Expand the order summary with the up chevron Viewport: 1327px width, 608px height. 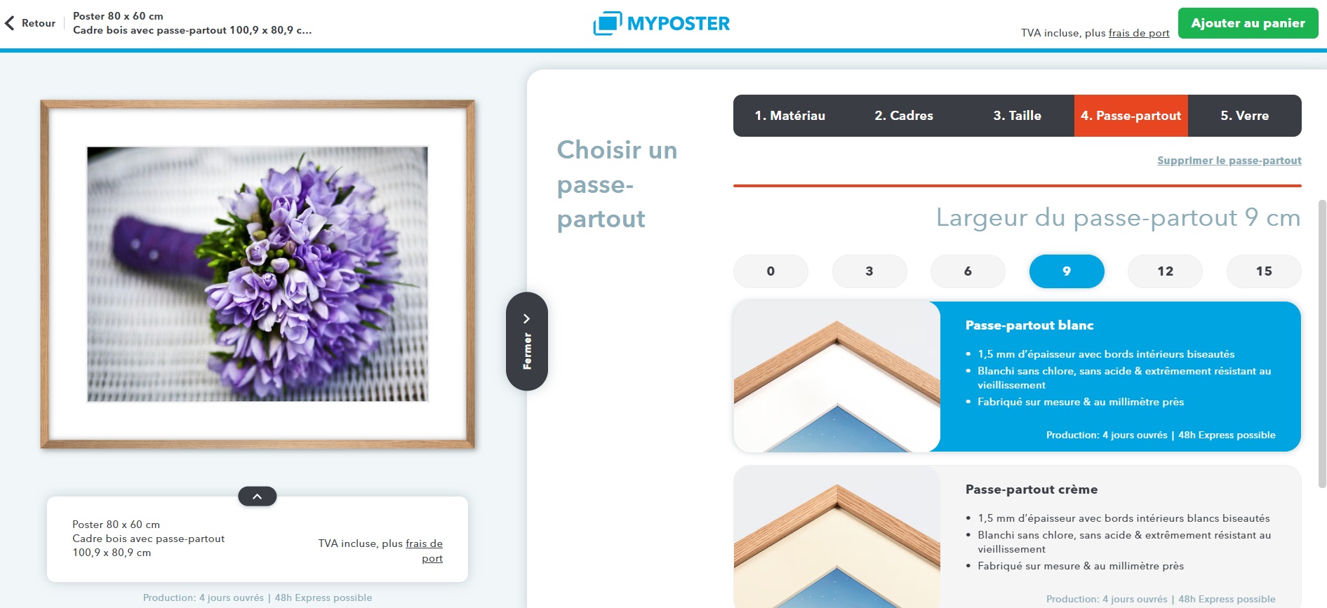(258, 496)
